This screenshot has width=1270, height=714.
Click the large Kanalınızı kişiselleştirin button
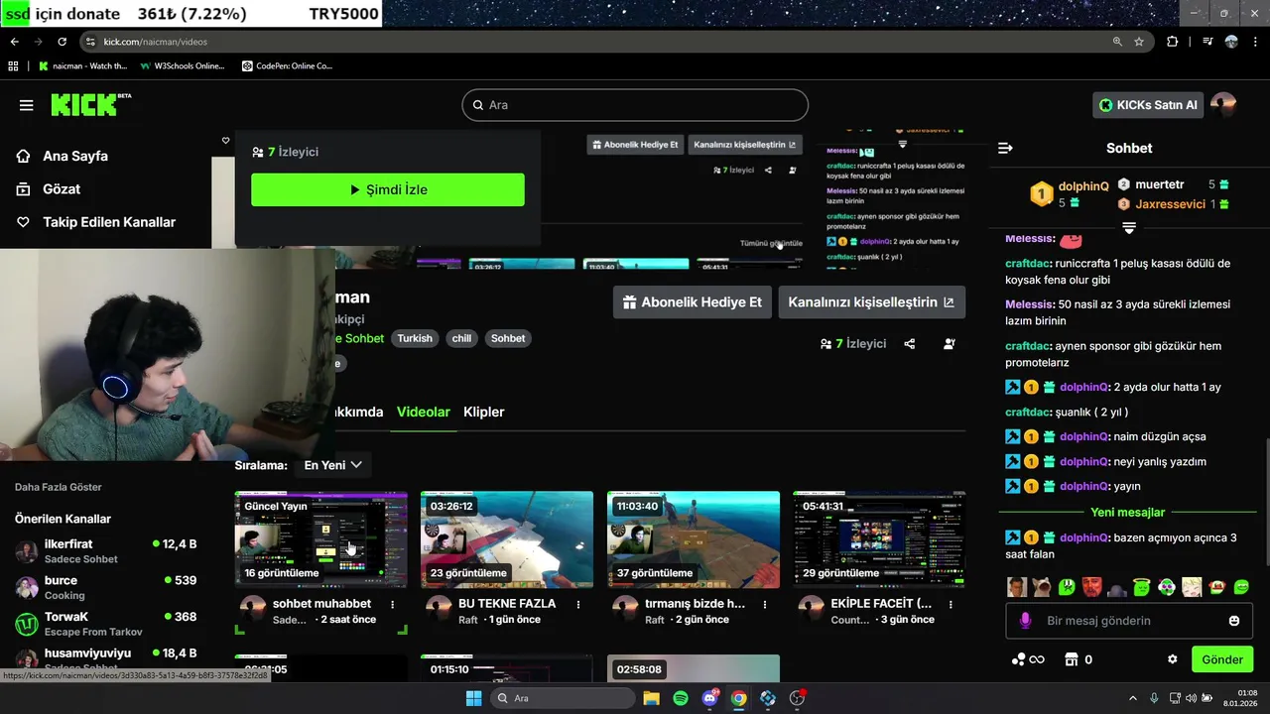871,302
